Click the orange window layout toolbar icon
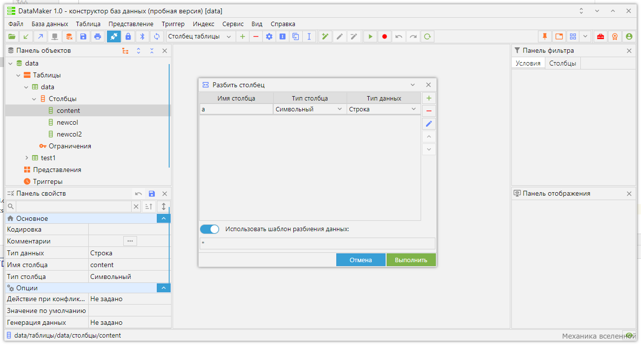Screen dimensions: 641x345 coord(559,36)
